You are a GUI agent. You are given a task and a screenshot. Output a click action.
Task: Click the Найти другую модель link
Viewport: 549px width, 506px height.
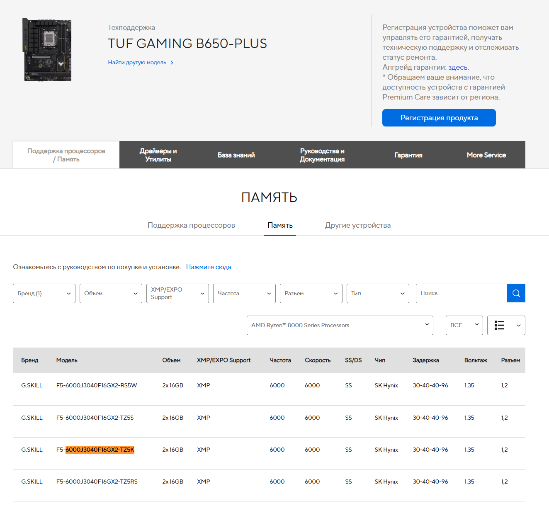click(x=137, y=63)
